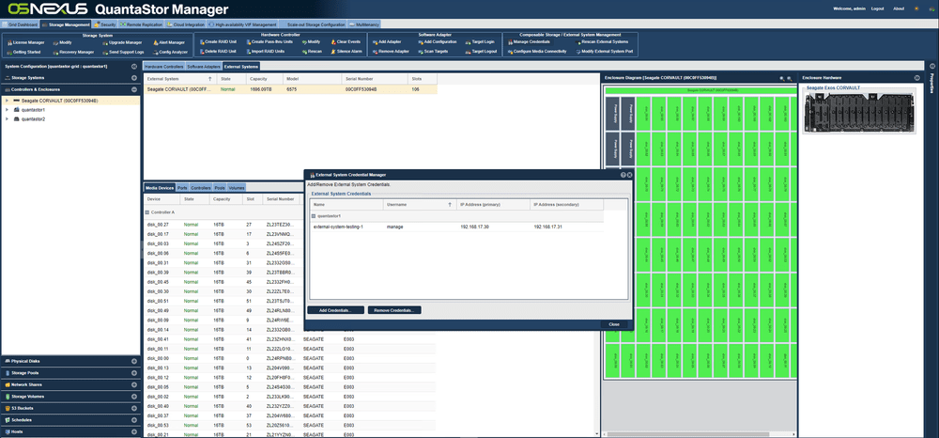Expand the Storage Volumes section
939x438 pixels.
pyautogui.click(x=134, y=396)
